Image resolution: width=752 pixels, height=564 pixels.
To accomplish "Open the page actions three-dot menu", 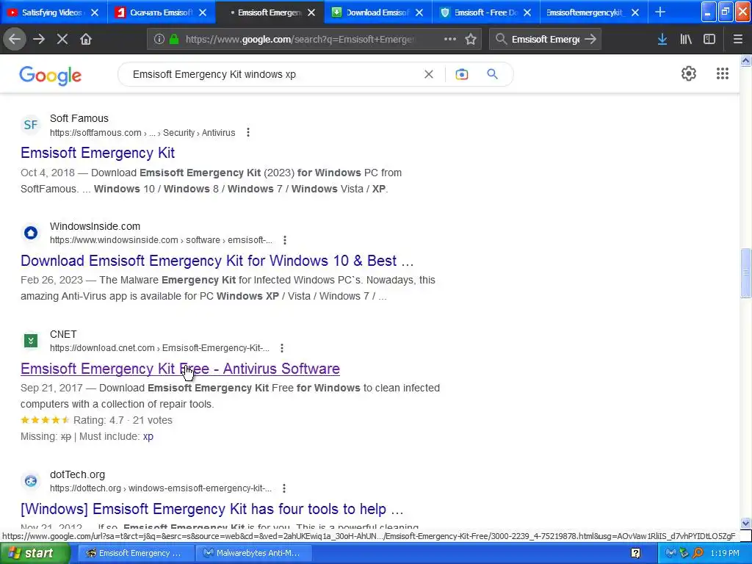I will 450,39.
